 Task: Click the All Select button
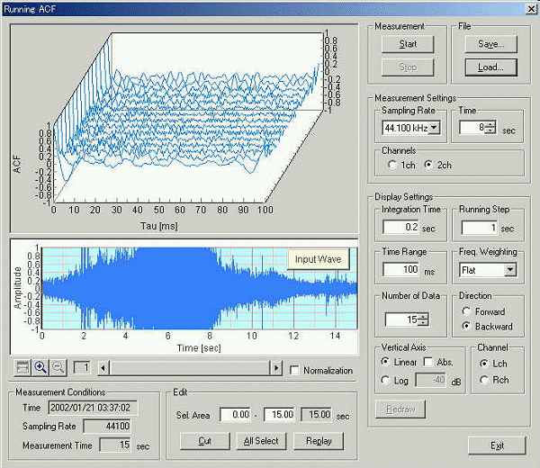click(x=261, y=441)
